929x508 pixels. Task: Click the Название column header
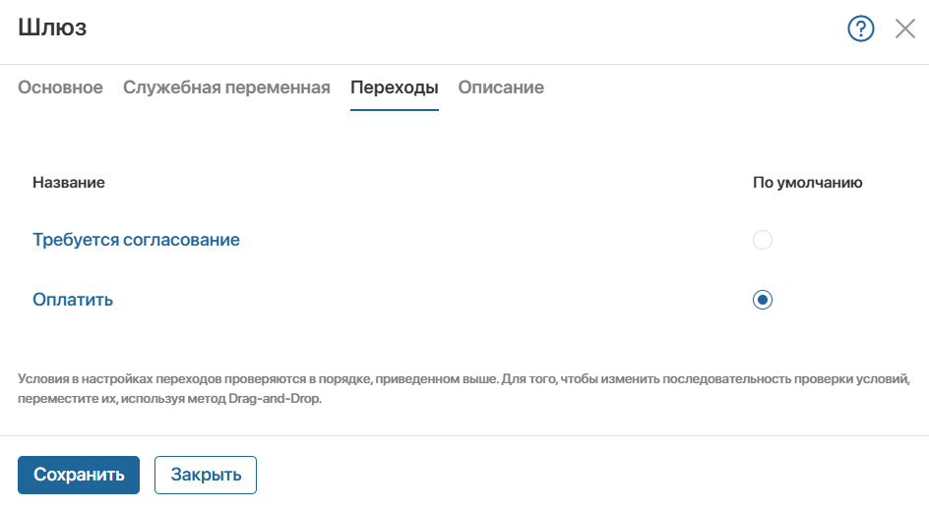[x=69, y=182]
